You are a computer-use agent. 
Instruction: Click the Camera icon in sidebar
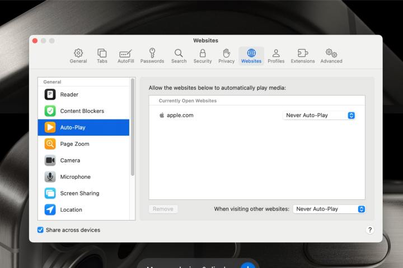pyautogui.click(x=50, y=160)
